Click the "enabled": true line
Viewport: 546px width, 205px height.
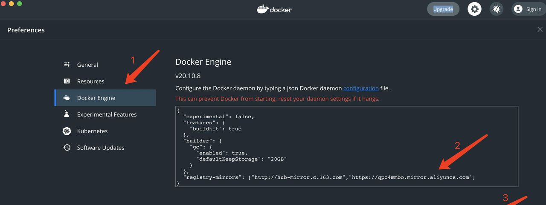(x=222, y=153)
